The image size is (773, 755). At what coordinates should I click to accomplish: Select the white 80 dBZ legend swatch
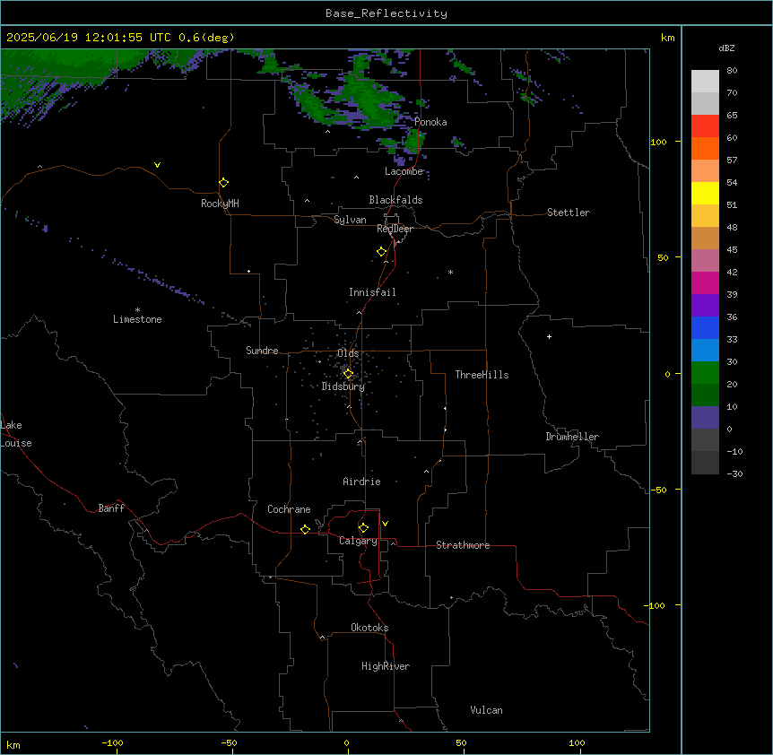pos(705,82)
